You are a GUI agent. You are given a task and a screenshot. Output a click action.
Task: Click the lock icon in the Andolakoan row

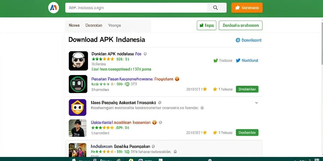[x=175, y=152]
